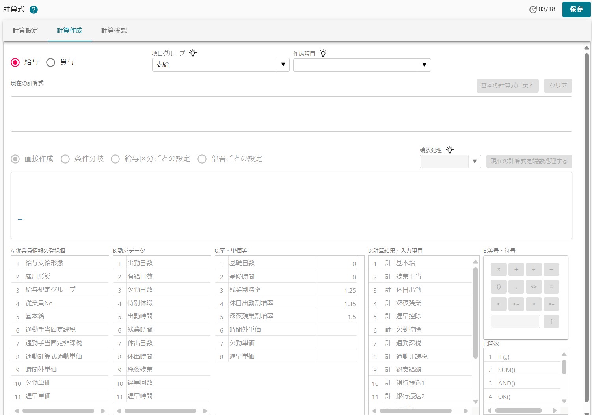Screen dimensions: 592x415
Task: Click the plus + operator key
Action: (516, 270)
